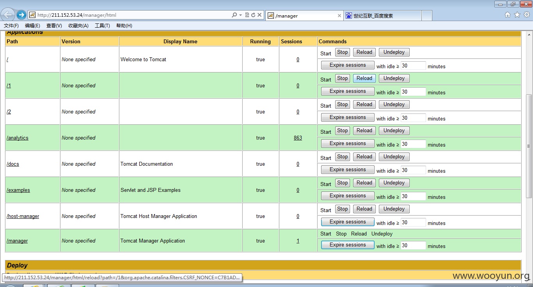Expire sessions for /manager
The width and height of the screenshot is (533, 287).
pyautogui.click(x=348, y=245)
